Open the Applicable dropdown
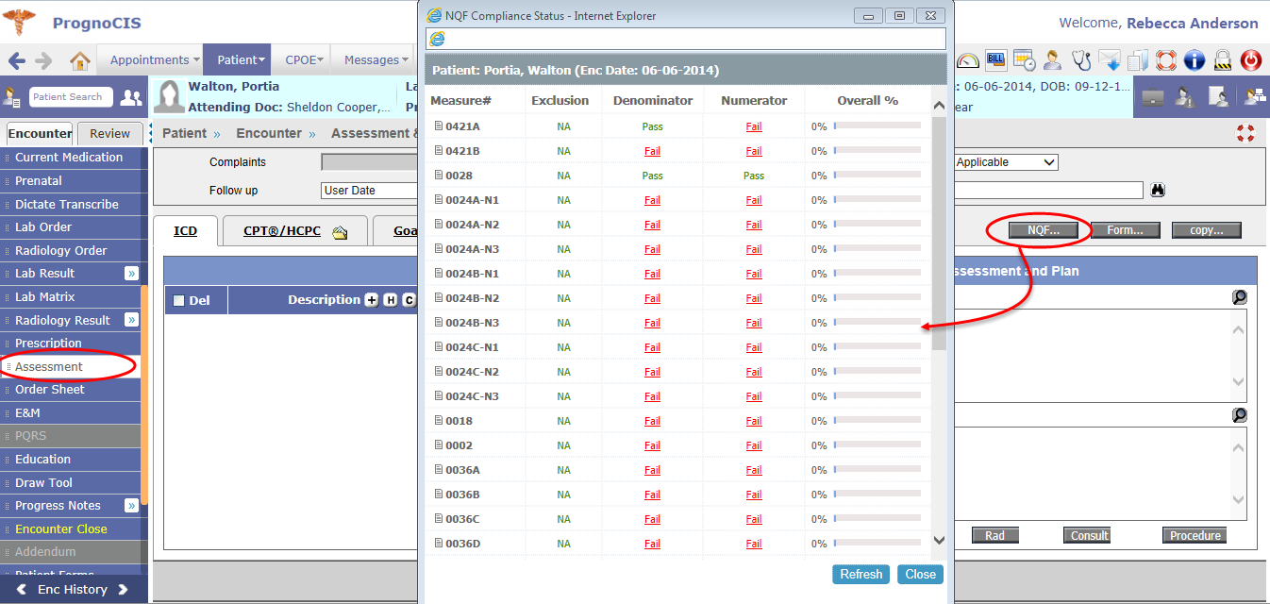1270x604 pixels. tap(1006, 162)
